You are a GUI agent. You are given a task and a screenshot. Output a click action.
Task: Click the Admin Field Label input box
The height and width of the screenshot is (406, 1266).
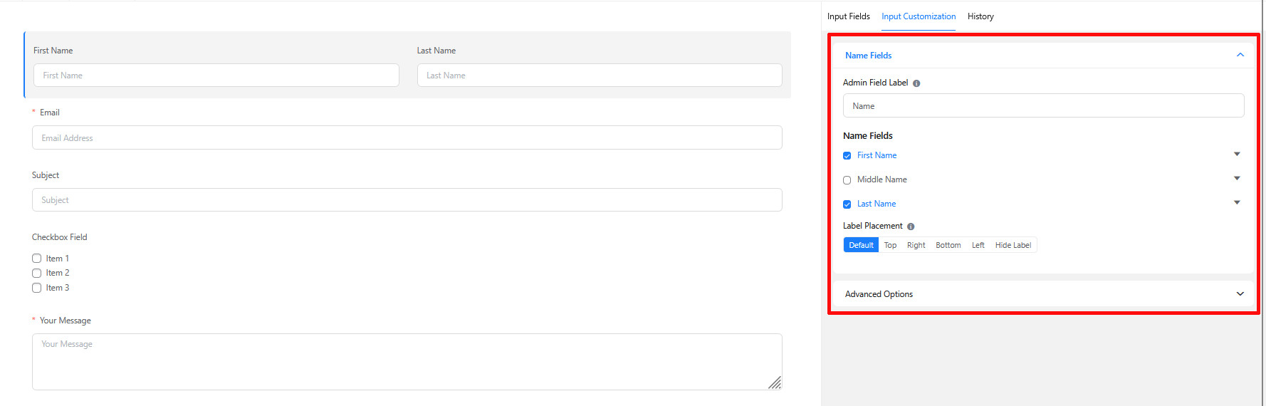point(1043,105)
